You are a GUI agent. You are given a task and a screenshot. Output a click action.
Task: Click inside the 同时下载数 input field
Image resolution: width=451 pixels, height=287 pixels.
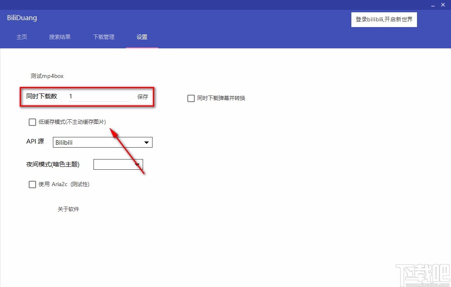[98, 96]
